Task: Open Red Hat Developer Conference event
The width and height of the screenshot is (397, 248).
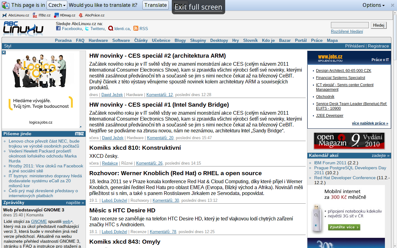Action: click(345, 178)
